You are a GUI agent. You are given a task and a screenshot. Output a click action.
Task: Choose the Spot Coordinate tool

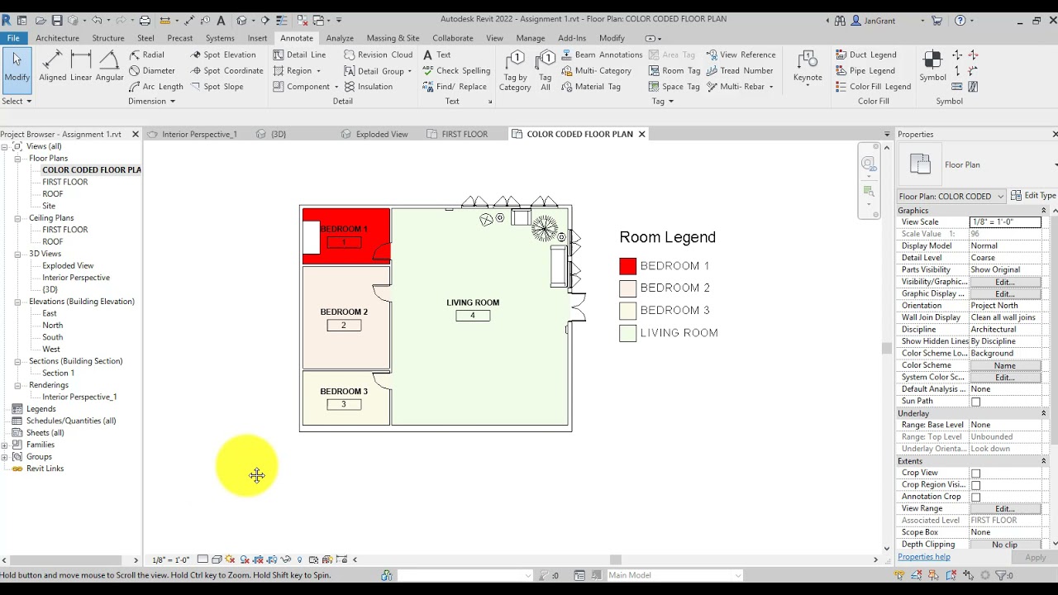[226, 70]
